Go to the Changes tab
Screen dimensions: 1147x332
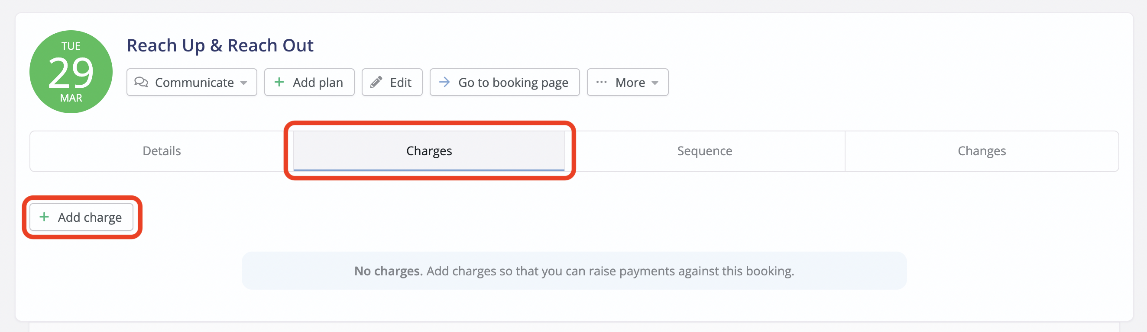coord(982,151)
